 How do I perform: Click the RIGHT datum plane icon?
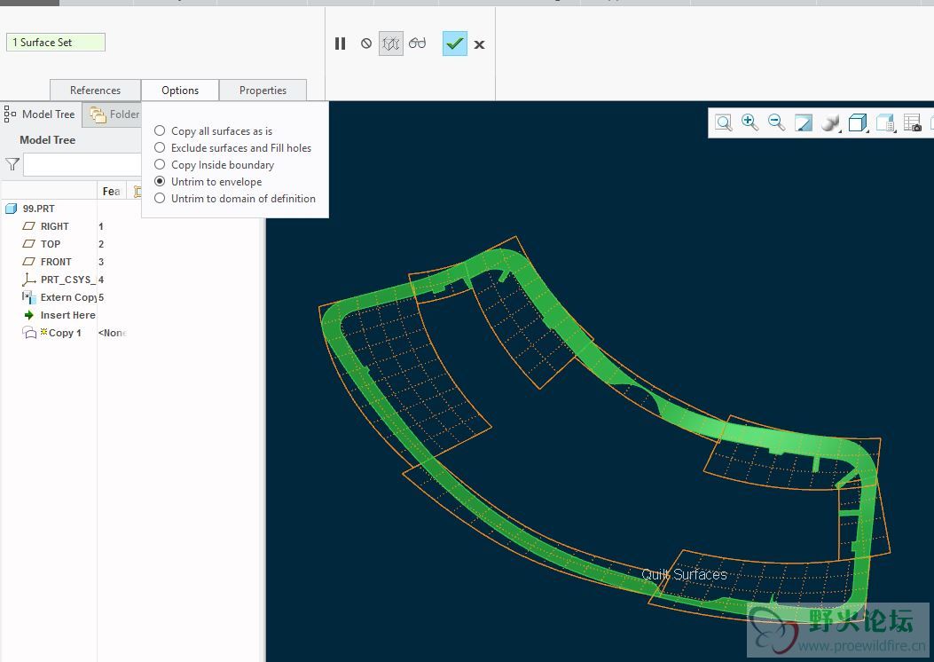tap(28, 226)
